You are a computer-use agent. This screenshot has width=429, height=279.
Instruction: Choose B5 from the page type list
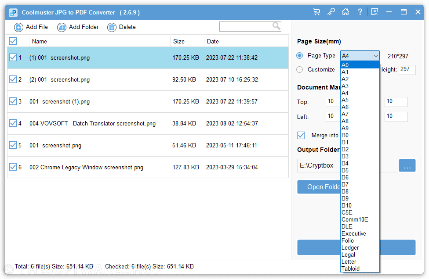point(360,170)
